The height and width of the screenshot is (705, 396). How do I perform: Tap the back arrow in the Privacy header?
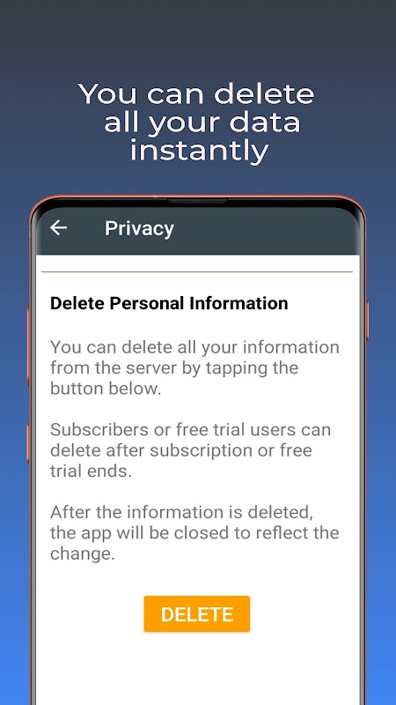[58, 228]
